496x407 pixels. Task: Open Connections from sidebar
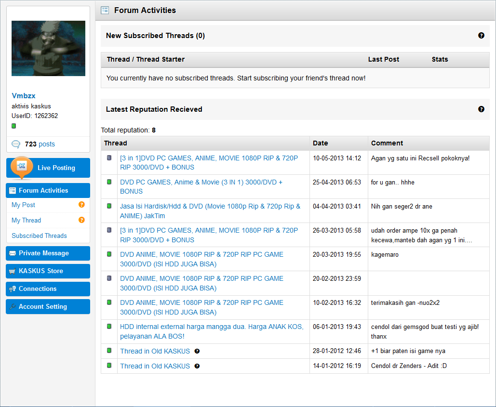coord(48,289)
